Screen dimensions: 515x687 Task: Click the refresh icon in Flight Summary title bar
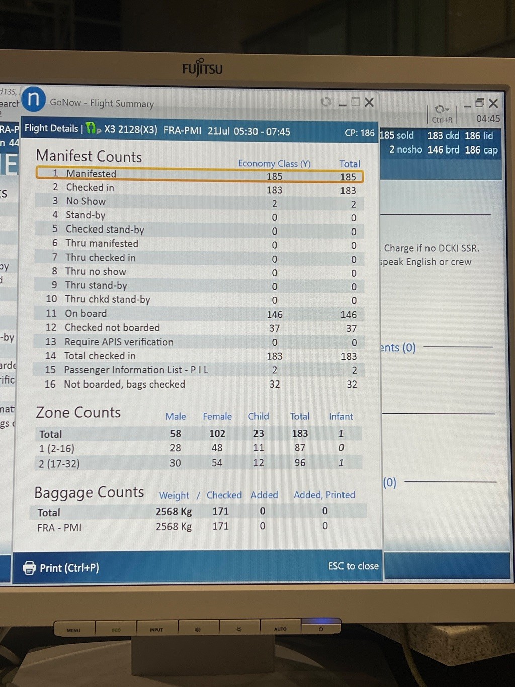click(326, 102)
